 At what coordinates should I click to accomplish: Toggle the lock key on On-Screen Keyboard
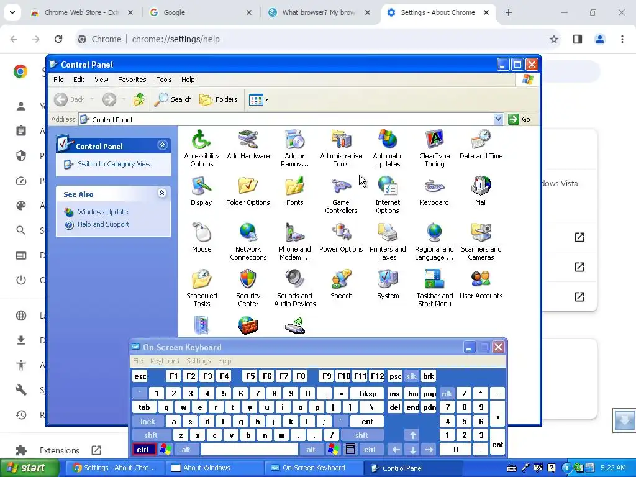(148, 422)
